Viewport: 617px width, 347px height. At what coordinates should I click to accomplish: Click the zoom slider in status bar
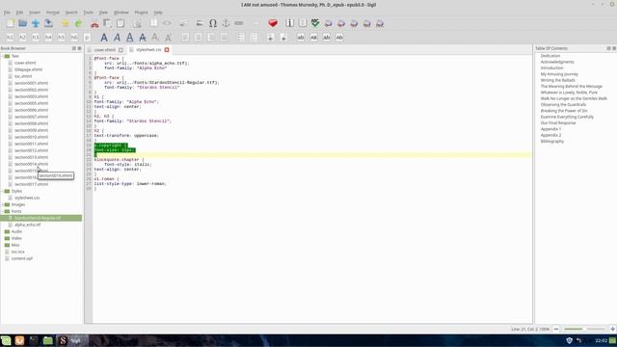(x=584, y=329)
